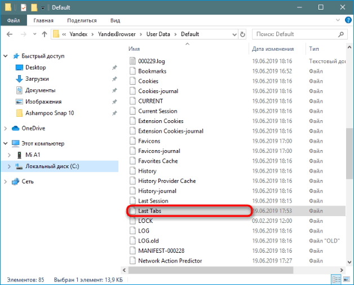
Task: Click the search magnifier icon
Action: [340, 34]
